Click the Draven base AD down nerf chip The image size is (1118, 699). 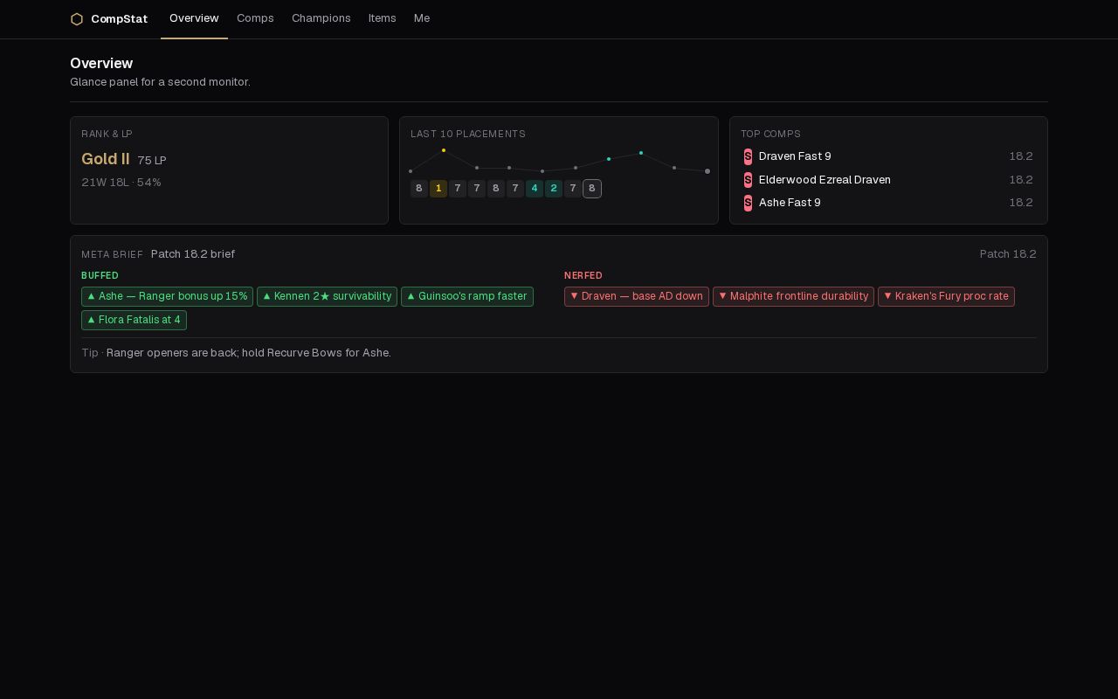point(637,296)
